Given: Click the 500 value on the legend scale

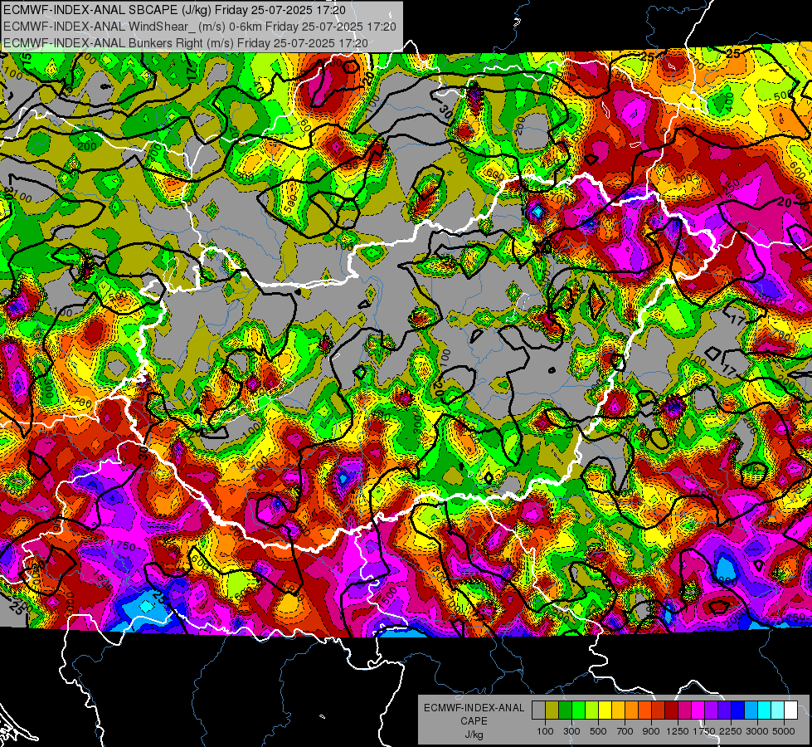Looking at the screenshot, I should point(598,731).
